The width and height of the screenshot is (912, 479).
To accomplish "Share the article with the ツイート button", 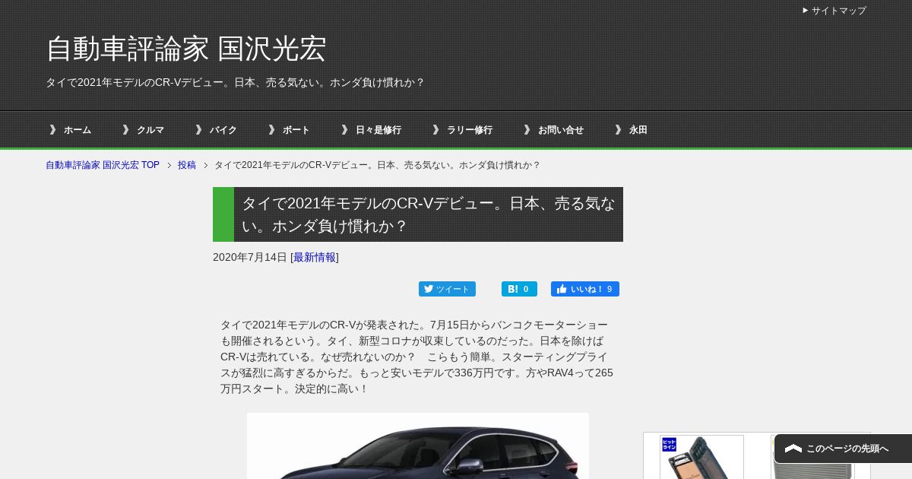I will (x=447, y=289).
